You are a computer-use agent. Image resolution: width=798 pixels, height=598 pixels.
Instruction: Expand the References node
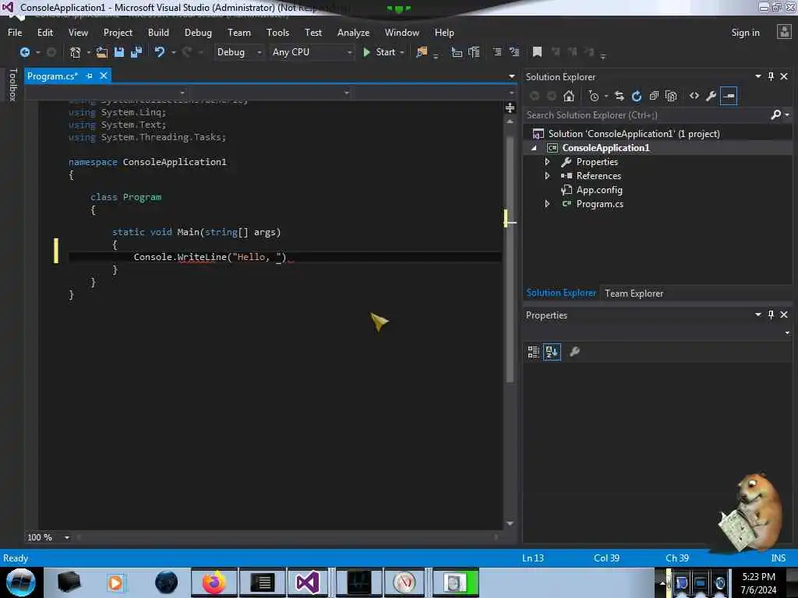pyautogui.click(x=547, y=176)
